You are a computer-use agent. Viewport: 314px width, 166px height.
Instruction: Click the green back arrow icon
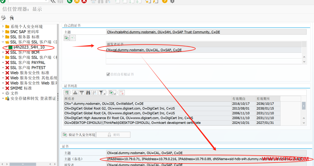point(70,2)
